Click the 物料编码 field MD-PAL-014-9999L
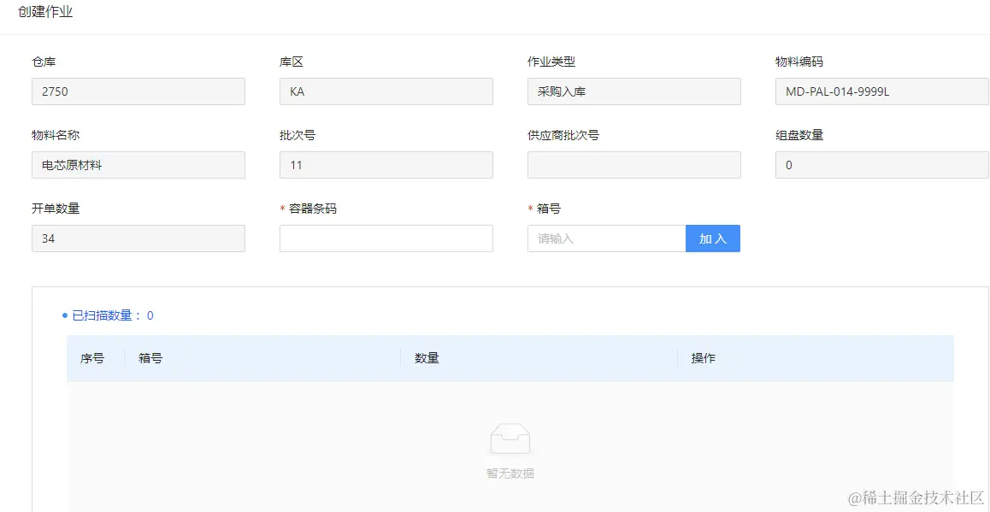 [x=882, y=91]
